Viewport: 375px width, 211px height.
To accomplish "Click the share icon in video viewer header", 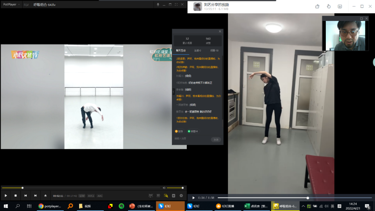I will 317,6.
